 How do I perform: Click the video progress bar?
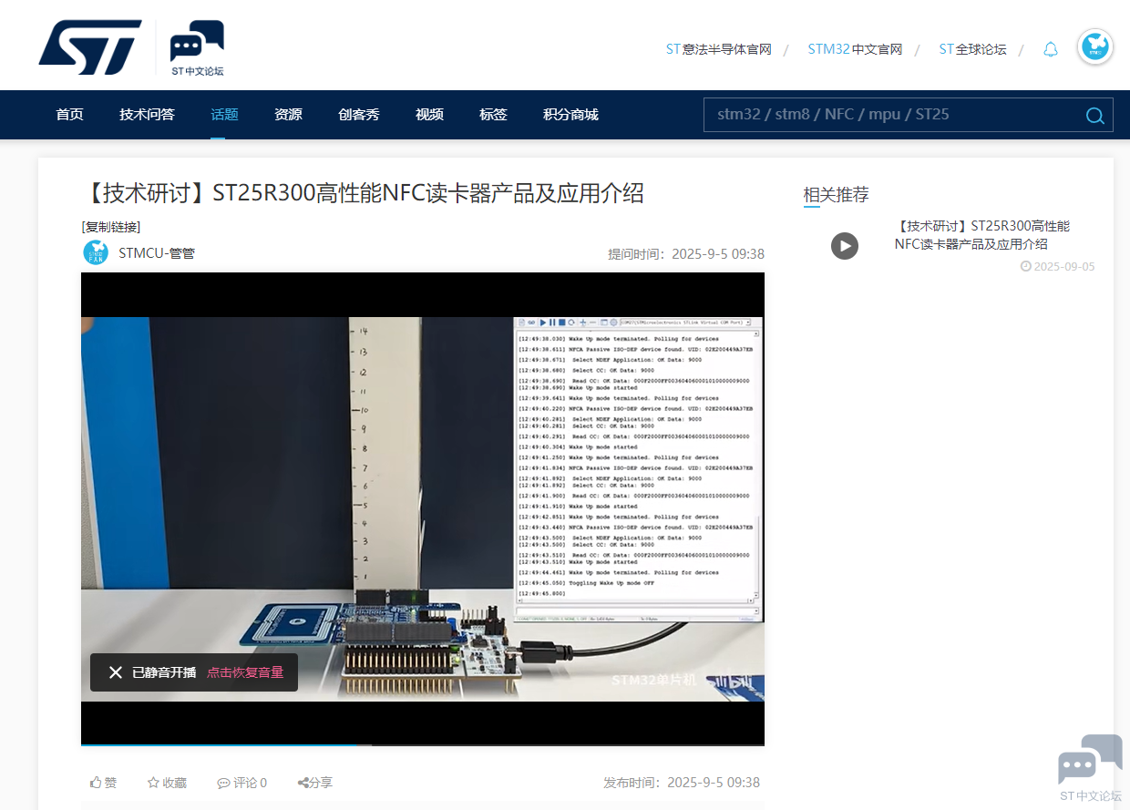pos(423,744)
